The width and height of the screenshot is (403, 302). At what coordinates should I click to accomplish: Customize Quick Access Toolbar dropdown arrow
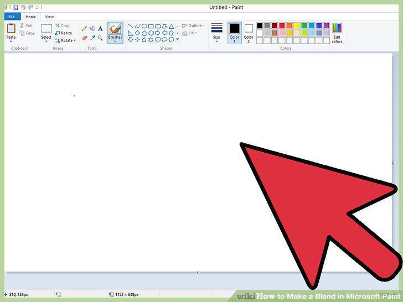pyautogui.click(x=37, y=8)
